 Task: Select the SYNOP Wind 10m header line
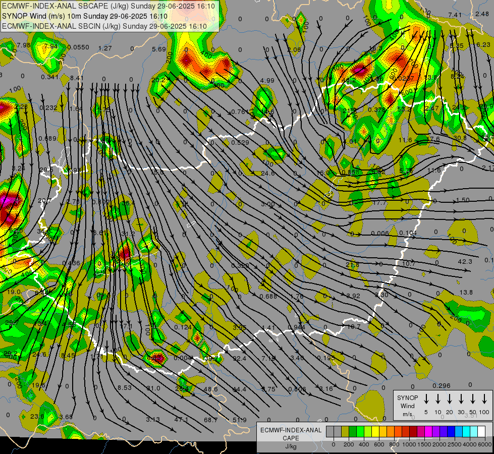tap(85, 16)
